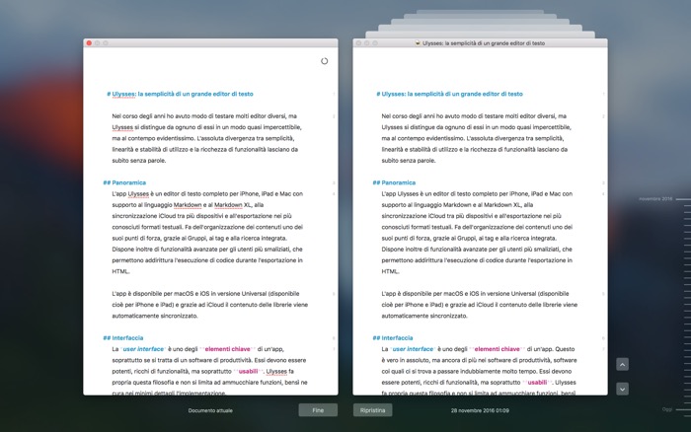
Task: Click 'elementi chiave' highlighted text in current document
Action: click(x=227, y=349)
